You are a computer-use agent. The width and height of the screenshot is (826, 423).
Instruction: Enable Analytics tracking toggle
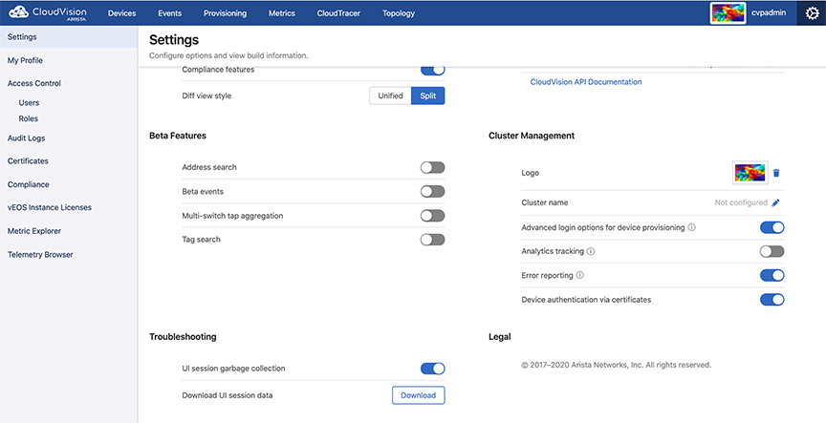[772, 251]
